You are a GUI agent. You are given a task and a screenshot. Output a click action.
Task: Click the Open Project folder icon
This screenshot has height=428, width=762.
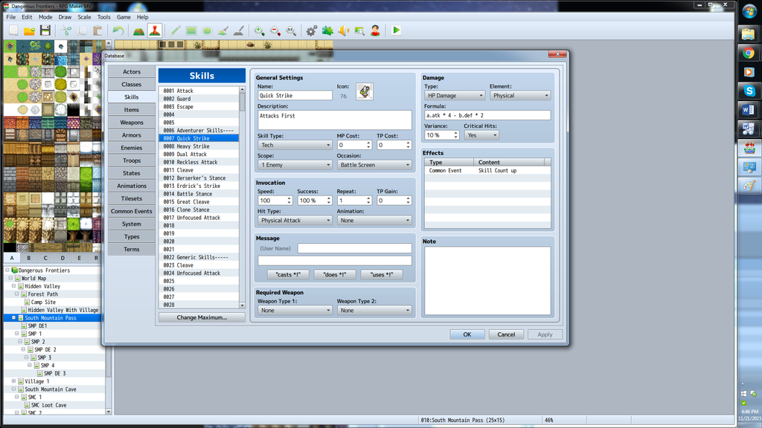point(29,30)
